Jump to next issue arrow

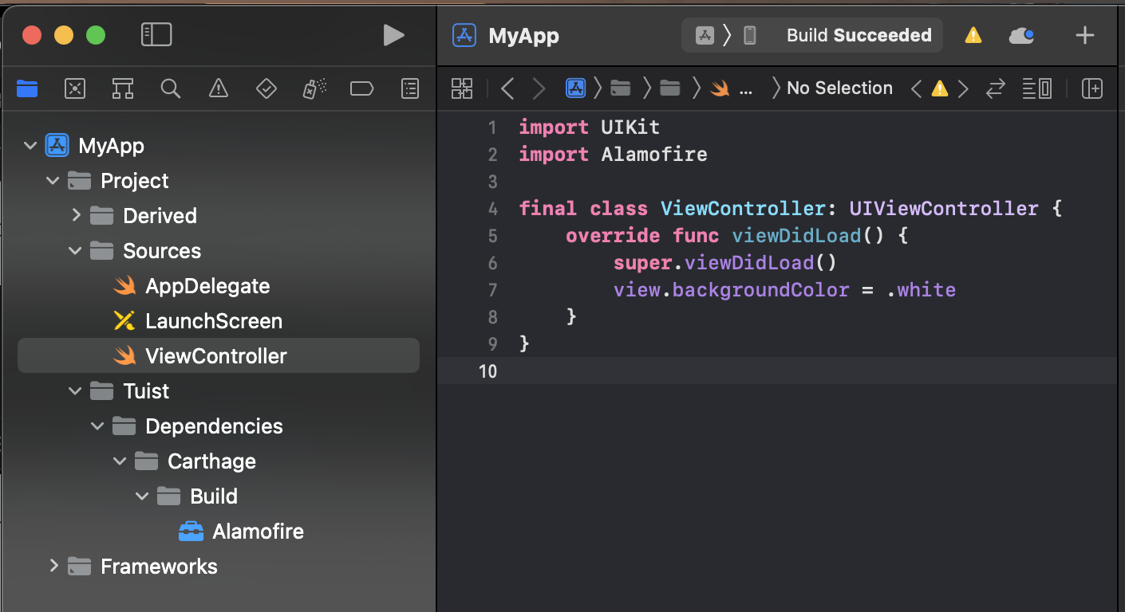[964, 88]
